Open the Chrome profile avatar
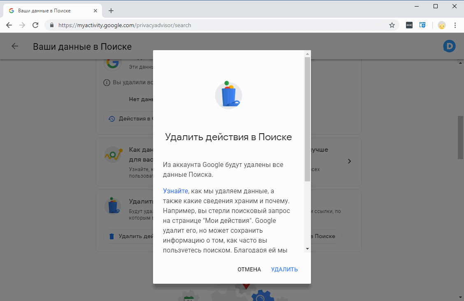This screenshot has height=301, width=464. pos(441,25)
